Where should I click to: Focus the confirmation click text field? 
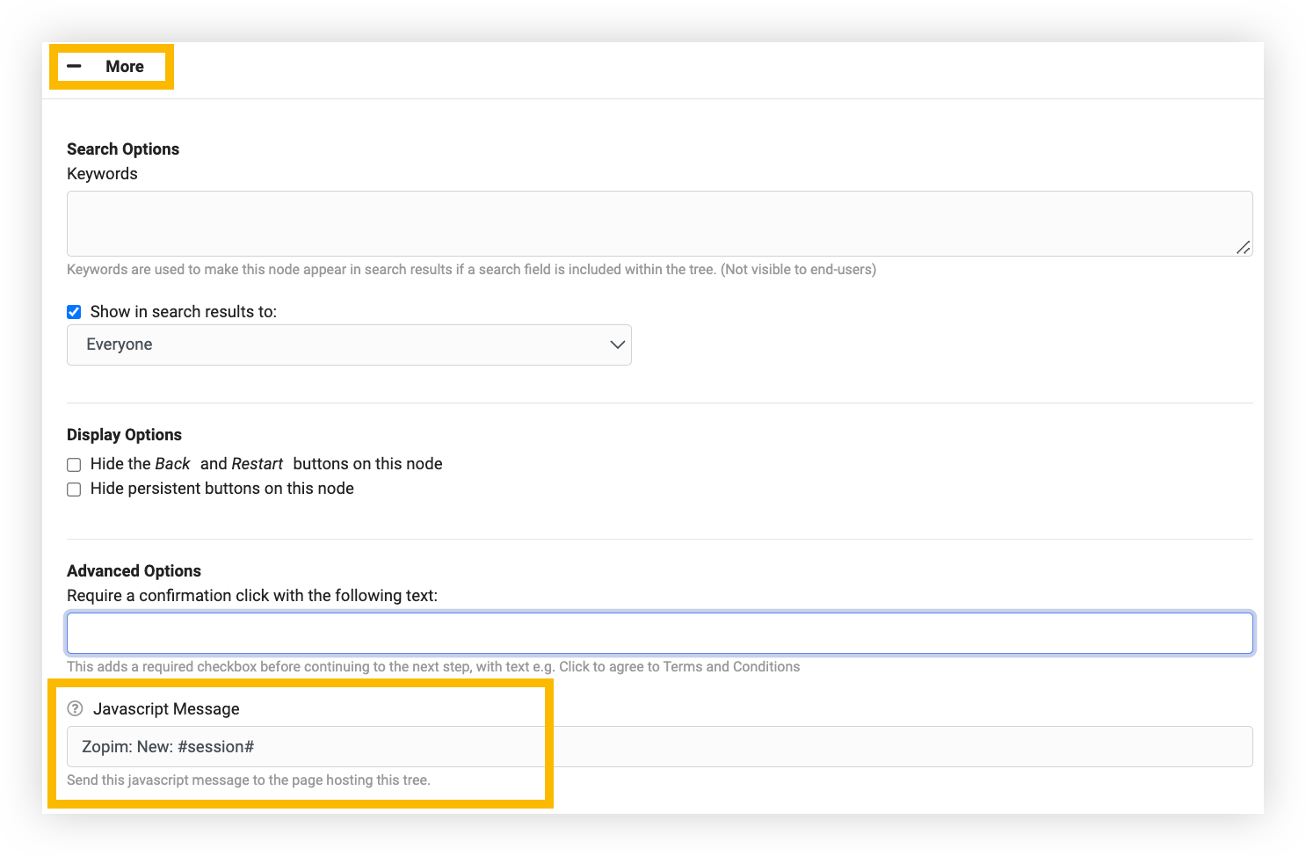[x=659, y=633]
